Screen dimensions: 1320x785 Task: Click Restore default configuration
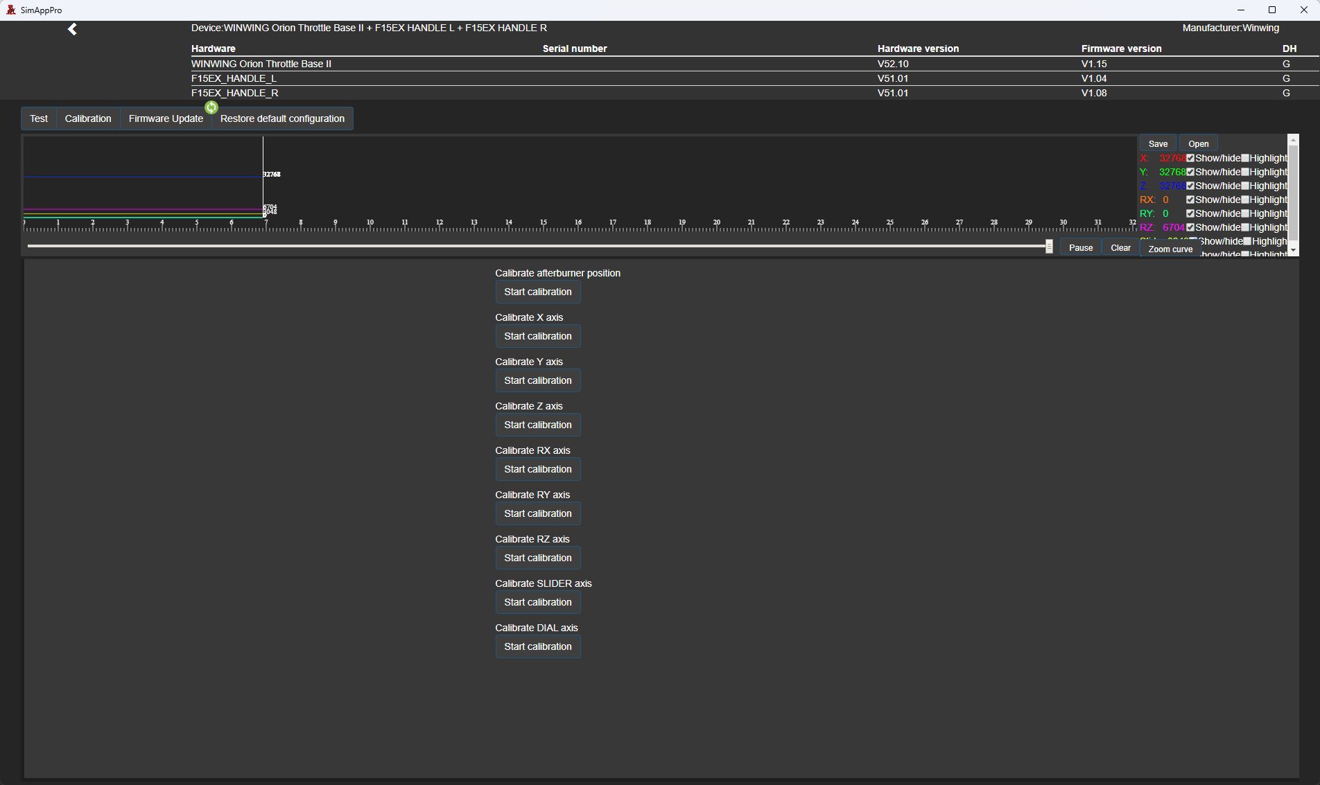click(282, 118)
